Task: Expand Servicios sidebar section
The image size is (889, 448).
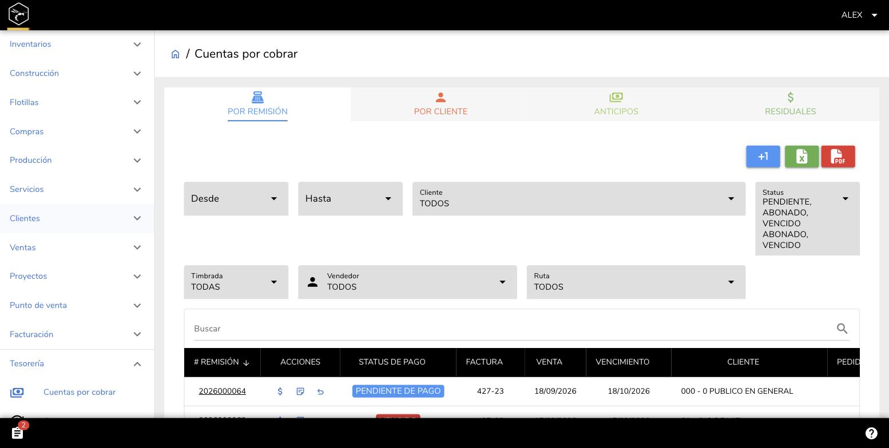Action: (x=77, y=189)
